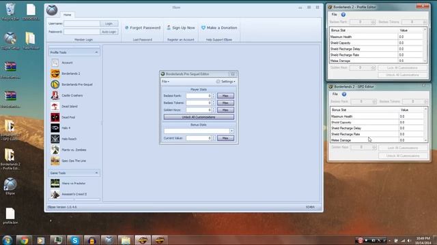
Task: Open the Windows Start menu
Action: point(7,240)
